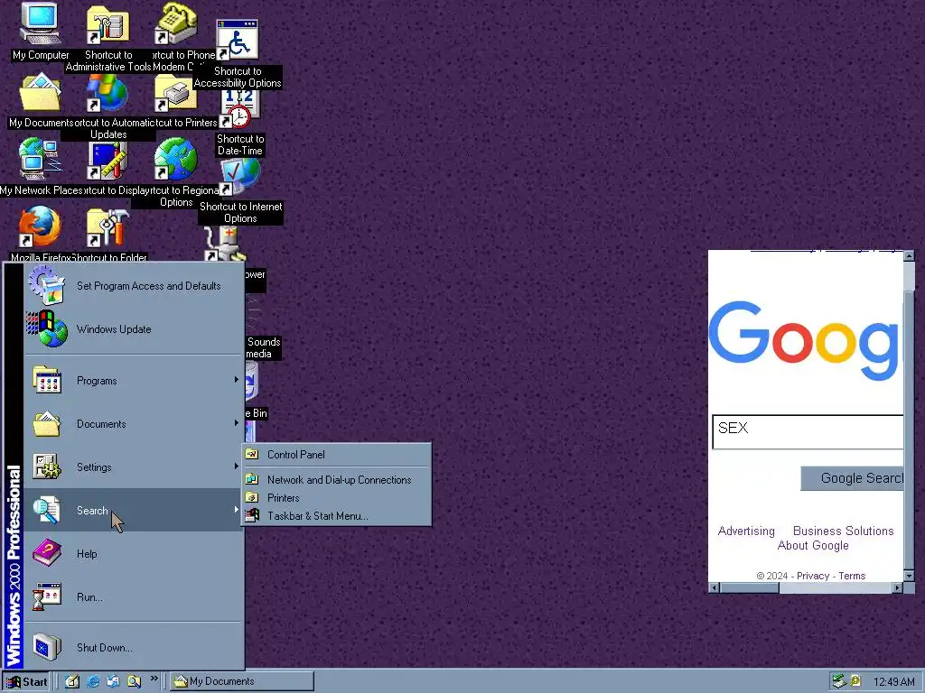This screenshot has width=925, height=693.
Task: Open Documents in the Start menu
Action: click(134, 424)
